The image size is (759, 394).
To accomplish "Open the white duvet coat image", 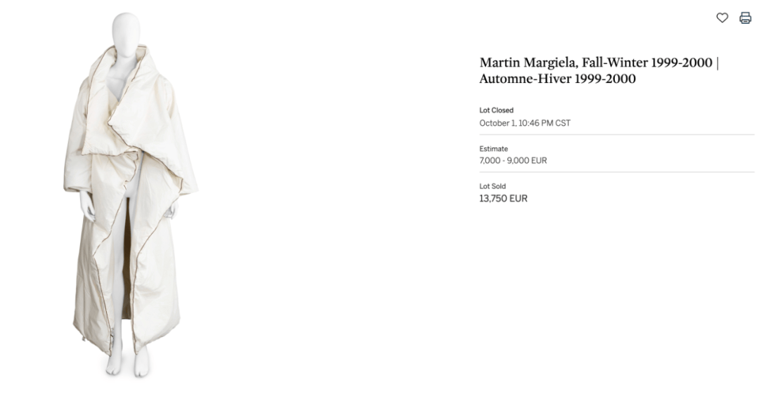I will [131, 195].
